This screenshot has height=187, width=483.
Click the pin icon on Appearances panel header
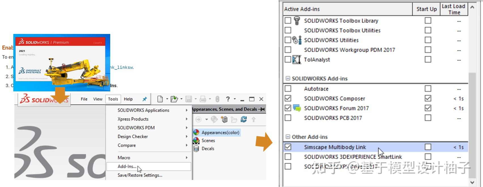tap(261, 109)
